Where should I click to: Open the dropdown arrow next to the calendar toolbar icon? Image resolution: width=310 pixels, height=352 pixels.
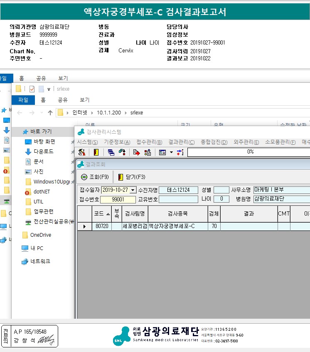click(172, 152)
